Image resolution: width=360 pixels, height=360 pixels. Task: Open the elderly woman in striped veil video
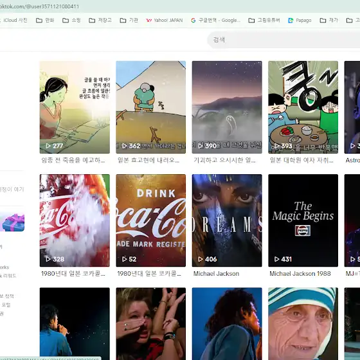(x=303, y=324)
